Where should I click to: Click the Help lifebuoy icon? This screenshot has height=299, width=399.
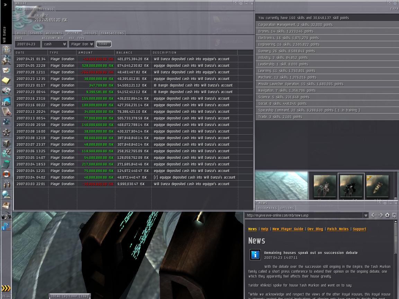(6, 174)
